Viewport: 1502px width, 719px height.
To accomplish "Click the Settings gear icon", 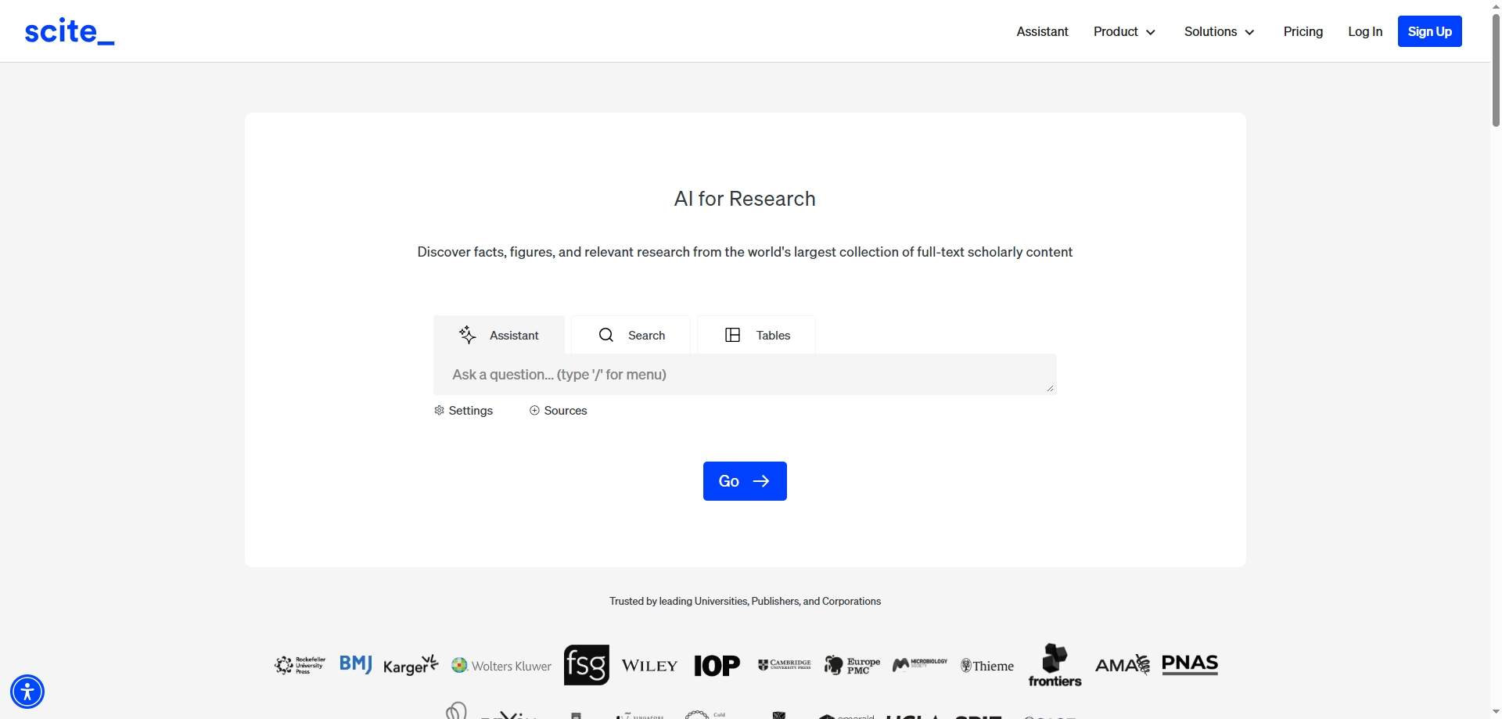I will pyautogui.click(x=439, y=411).
